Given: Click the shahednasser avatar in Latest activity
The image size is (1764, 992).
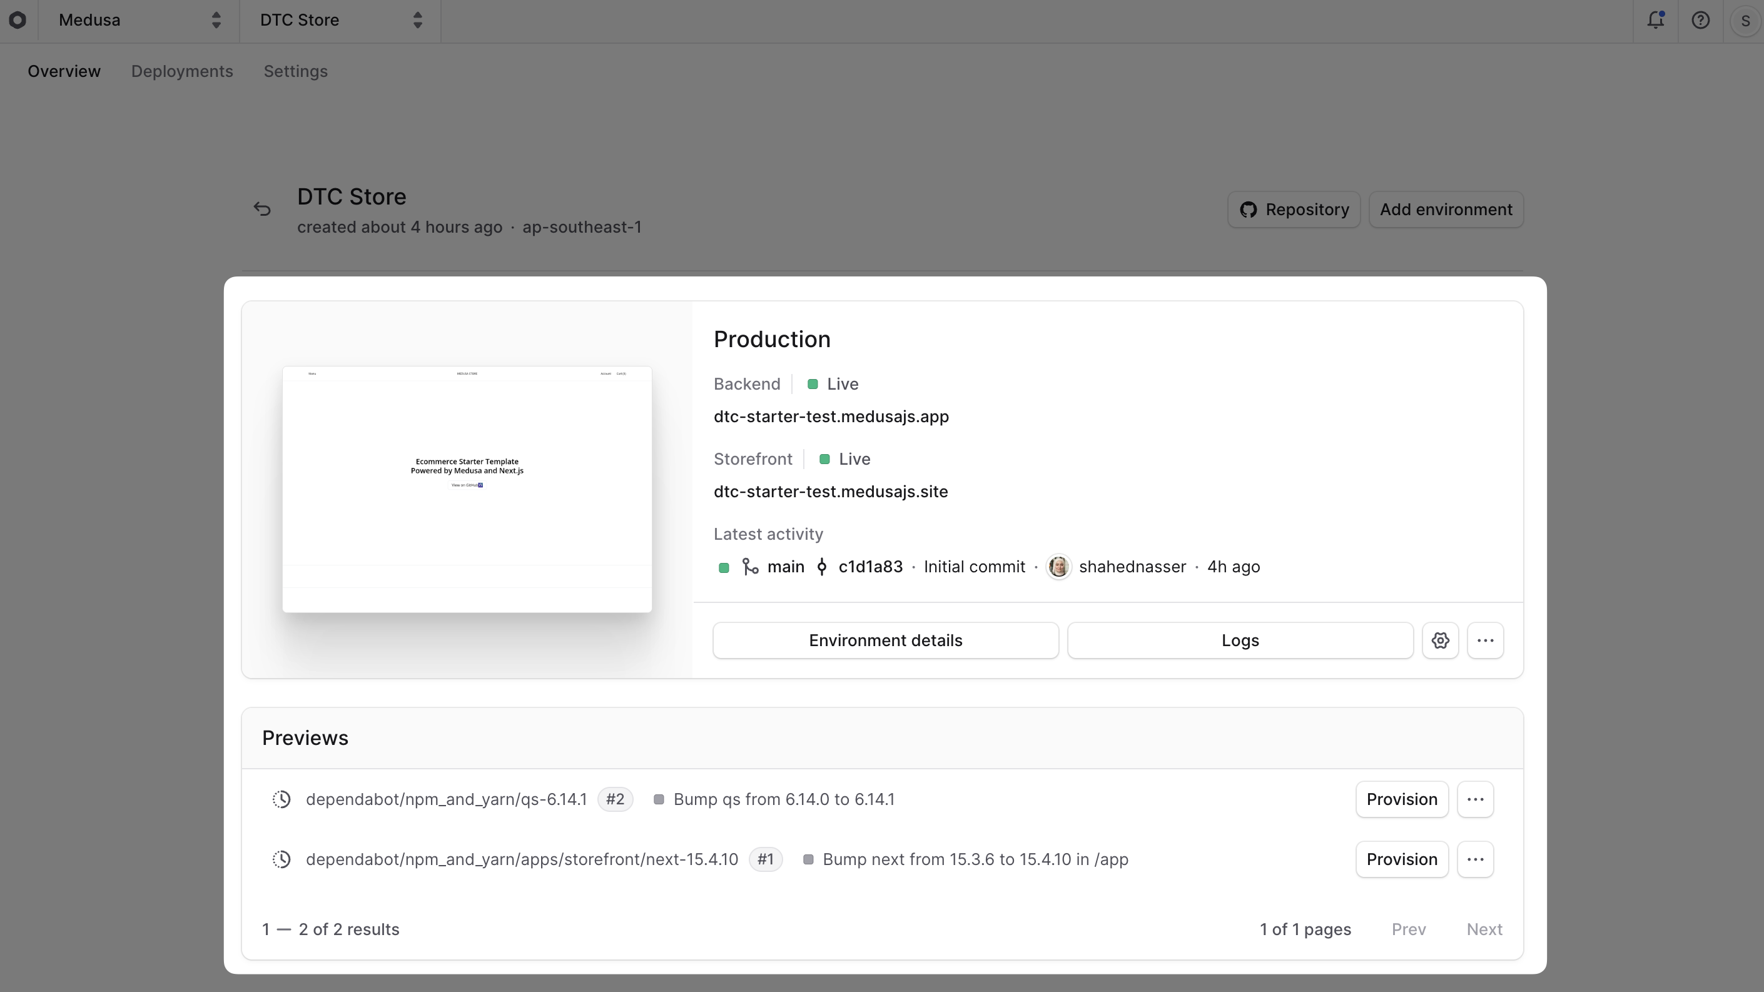Looking at the screenshot, I should pyautogui.click(x=1058, y=567).
